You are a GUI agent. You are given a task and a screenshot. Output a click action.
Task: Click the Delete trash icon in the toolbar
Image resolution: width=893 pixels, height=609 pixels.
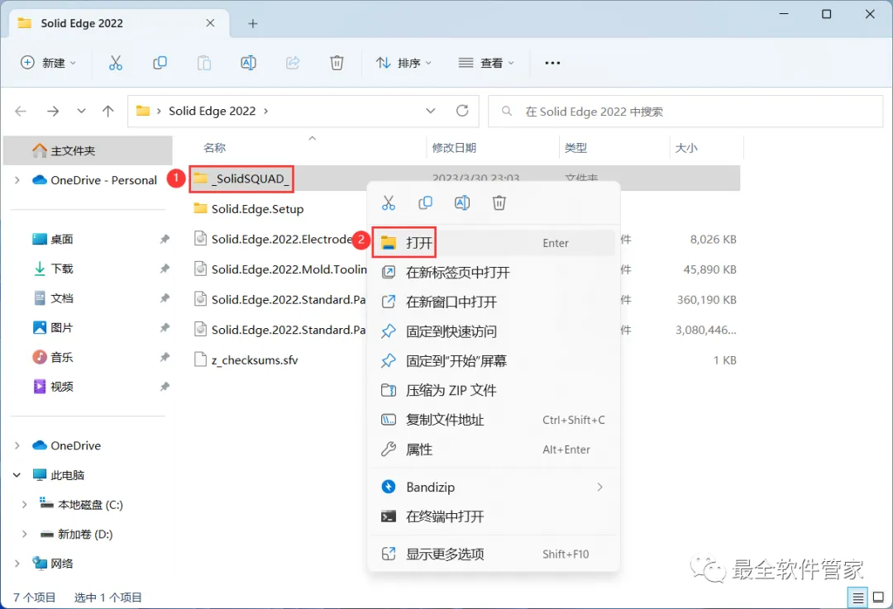click(337, 63)
